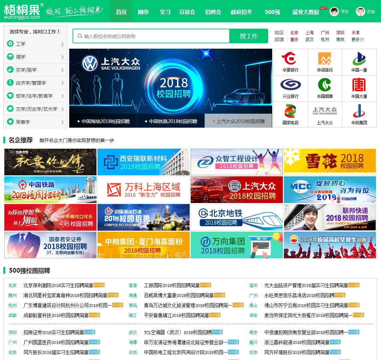The image size is (381, 360).
Task: Click the 理学 umbrella icon
Action: click(10, 57)
